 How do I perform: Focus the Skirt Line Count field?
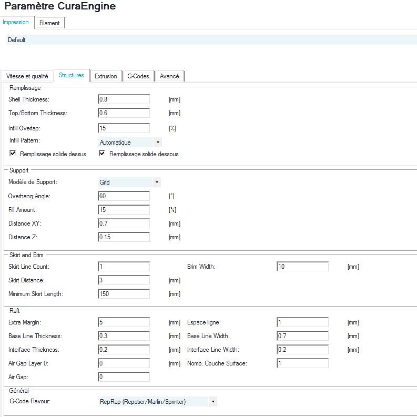click(124, 267)
